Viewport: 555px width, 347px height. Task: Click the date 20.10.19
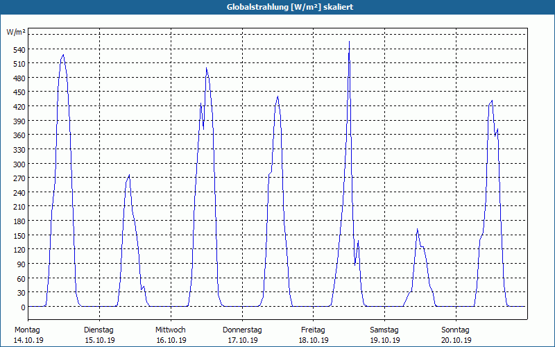pyautogui.click(x=456, y=340)
